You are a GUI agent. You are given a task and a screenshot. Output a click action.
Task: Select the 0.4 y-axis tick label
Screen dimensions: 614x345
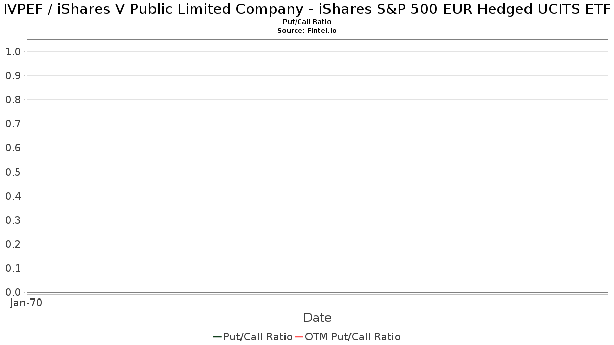13,196
